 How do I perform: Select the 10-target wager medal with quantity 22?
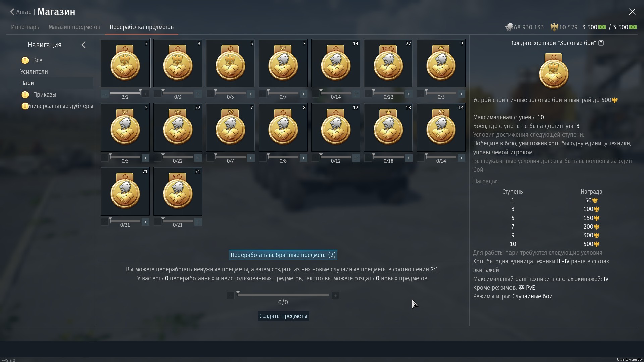[x=388, y=63]
